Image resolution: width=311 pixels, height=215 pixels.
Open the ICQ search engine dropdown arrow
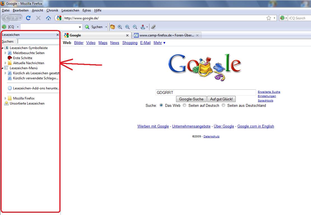click(286, 18)
